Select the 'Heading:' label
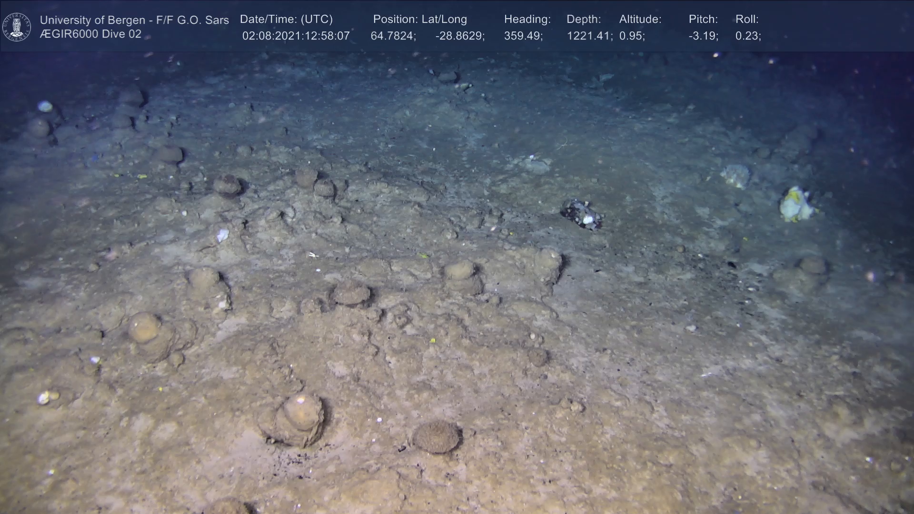Screen dimensions: 914x514 click(527, 20)
